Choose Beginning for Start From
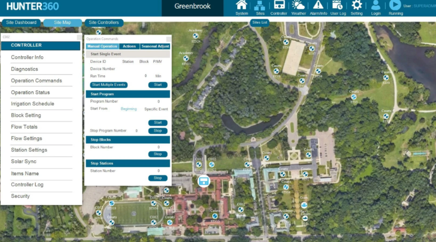Viewport: 436px width, 242px height. pos(129,109)
